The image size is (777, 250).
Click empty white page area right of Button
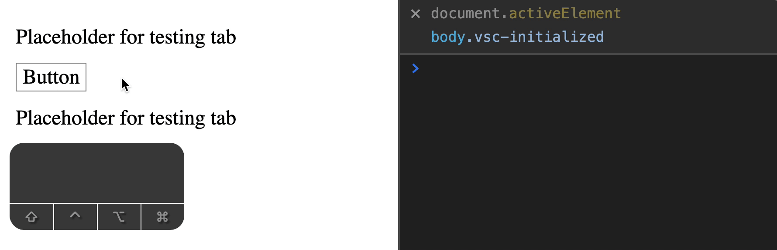tap(240, 77)
